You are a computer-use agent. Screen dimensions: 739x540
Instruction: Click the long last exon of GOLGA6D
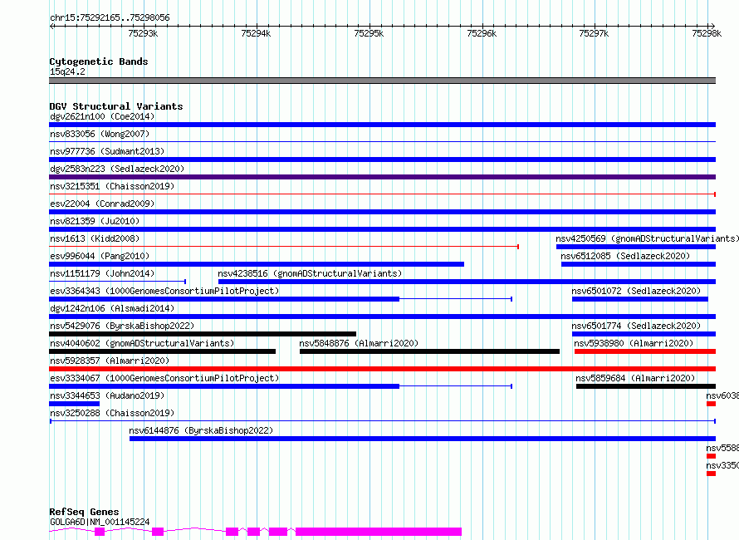(379, 532)
